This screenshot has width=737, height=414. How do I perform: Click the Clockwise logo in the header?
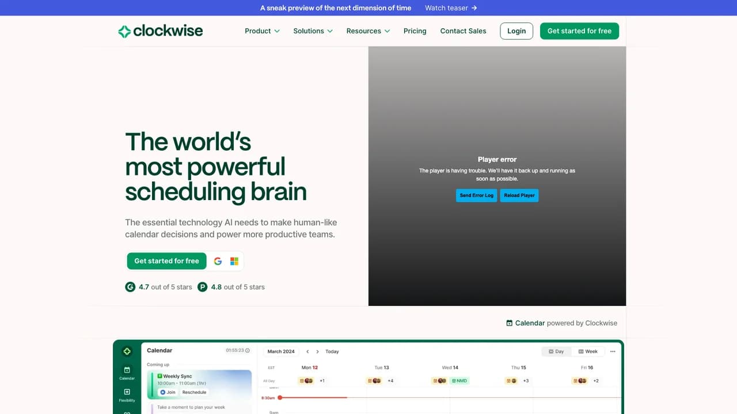161,31
